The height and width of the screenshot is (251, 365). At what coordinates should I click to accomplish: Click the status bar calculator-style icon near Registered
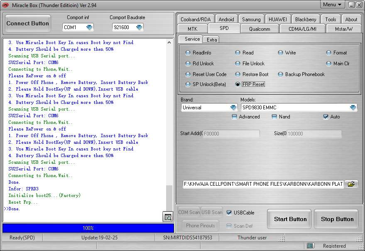[310, 246]
